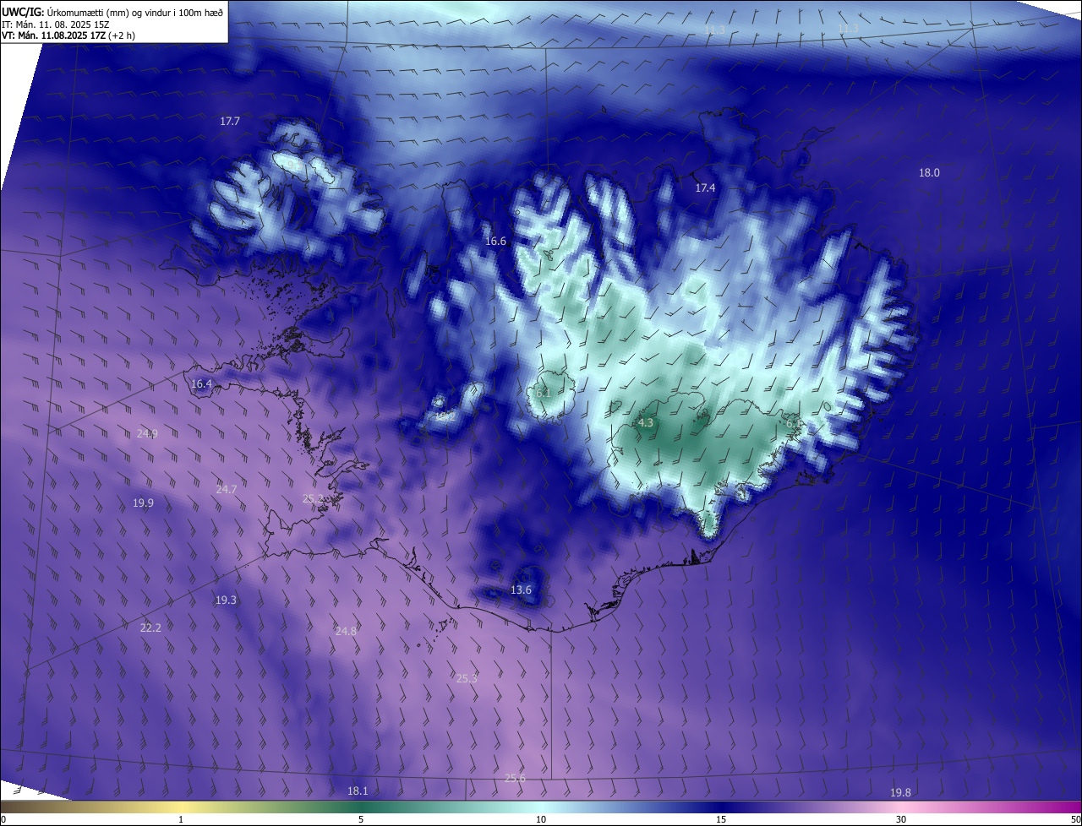The width and height of the screenshot is (1082, 826).
Task: Click the 25.2 value label
Action: tap(313, 499)
